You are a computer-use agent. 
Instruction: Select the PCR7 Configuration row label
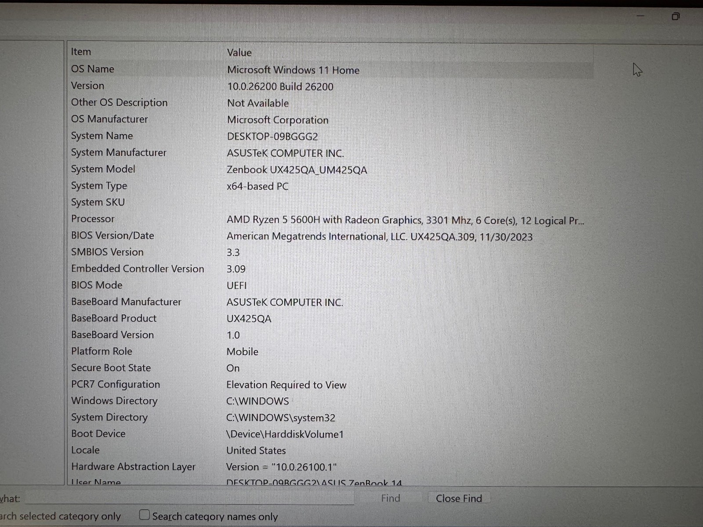116,384
